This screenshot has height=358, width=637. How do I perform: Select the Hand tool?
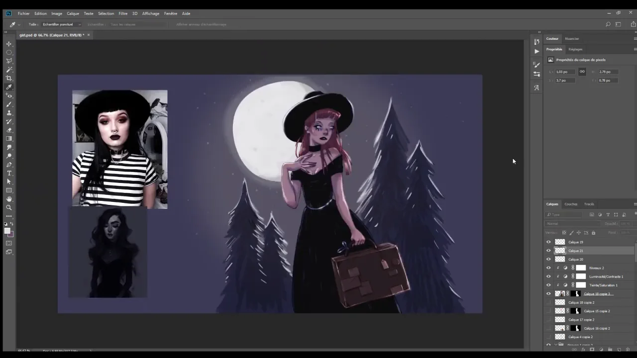click(x=9, y=199)
